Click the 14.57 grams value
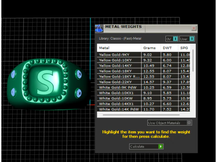 (149, 82)
